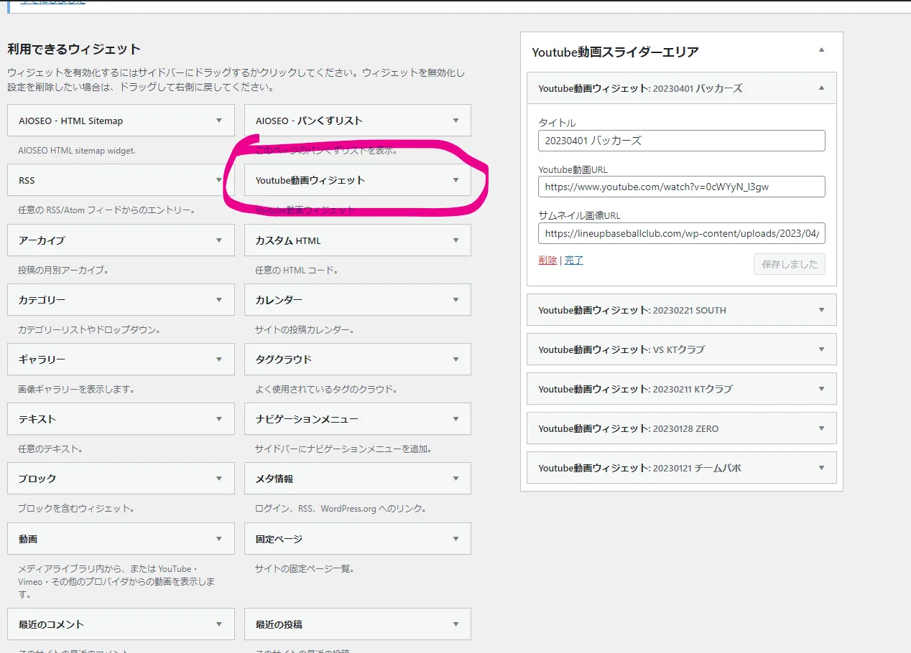
Task: Collapse the 20230401 バッカーズ widget
Action: [x=822, y=88]
